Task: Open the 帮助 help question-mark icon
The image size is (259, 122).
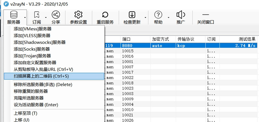Action: [x=158, y=15]
